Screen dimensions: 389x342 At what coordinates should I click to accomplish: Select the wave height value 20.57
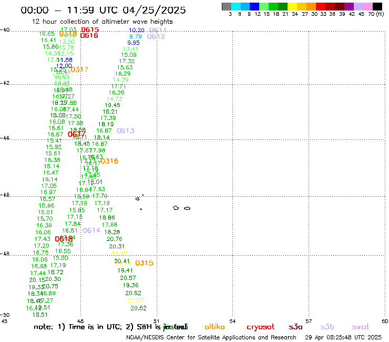pyautogui.click(x=128, y=278)
